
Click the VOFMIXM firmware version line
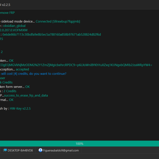tap(14, 30)
